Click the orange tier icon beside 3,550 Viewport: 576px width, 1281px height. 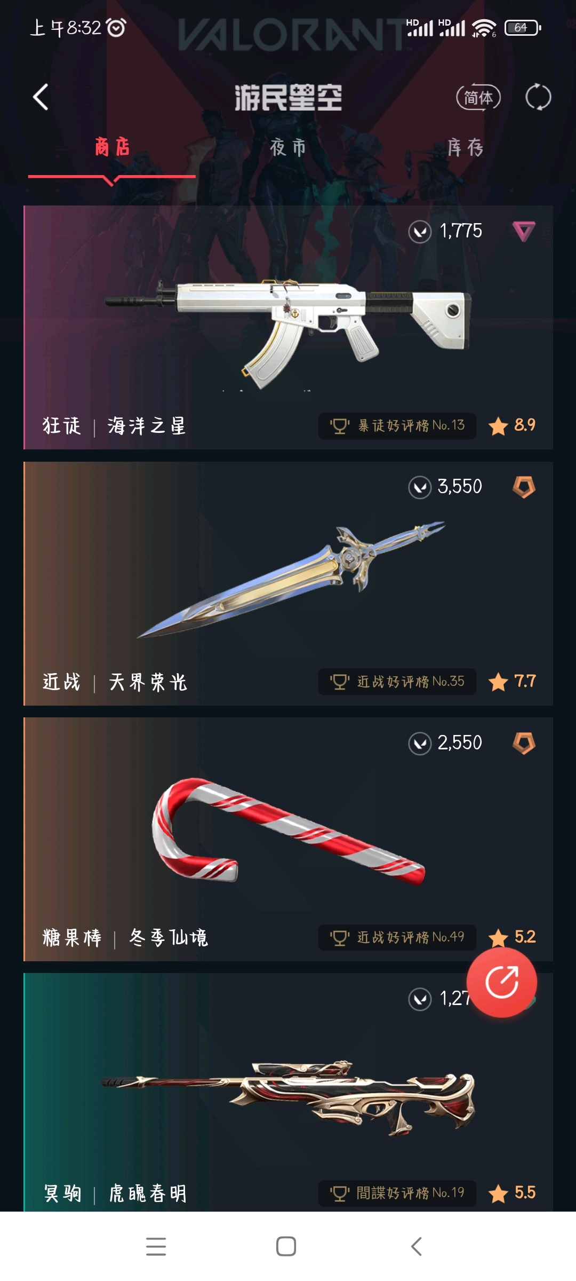tap(524, 487)
